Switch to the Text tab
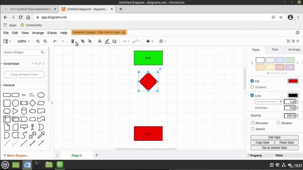Screen dimensions: 303x170 [x=275, y=50]
